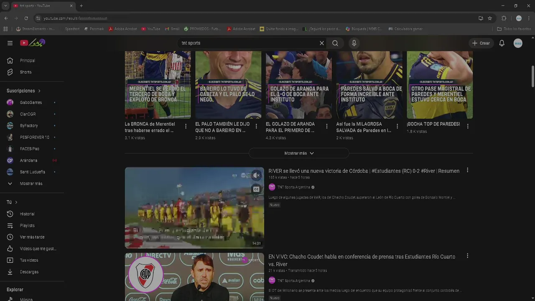The image size is (535, 301).
Task: Open EN VIVO Chacho Coudet conference video
Action: (x=362, y=260)
